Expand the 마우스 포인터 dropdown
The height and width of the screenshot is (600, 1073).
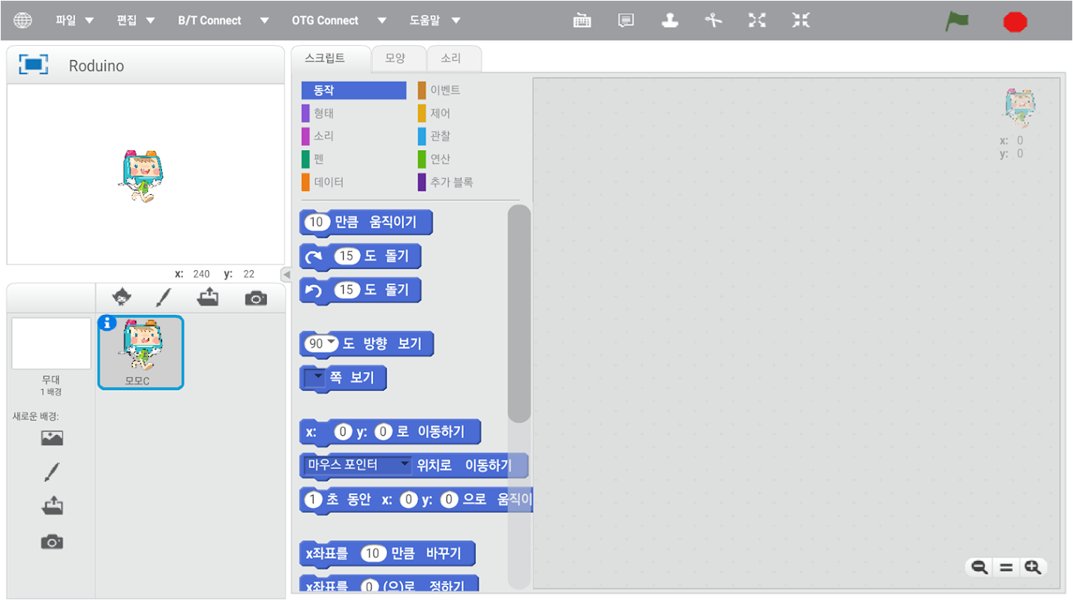(404, 465)
